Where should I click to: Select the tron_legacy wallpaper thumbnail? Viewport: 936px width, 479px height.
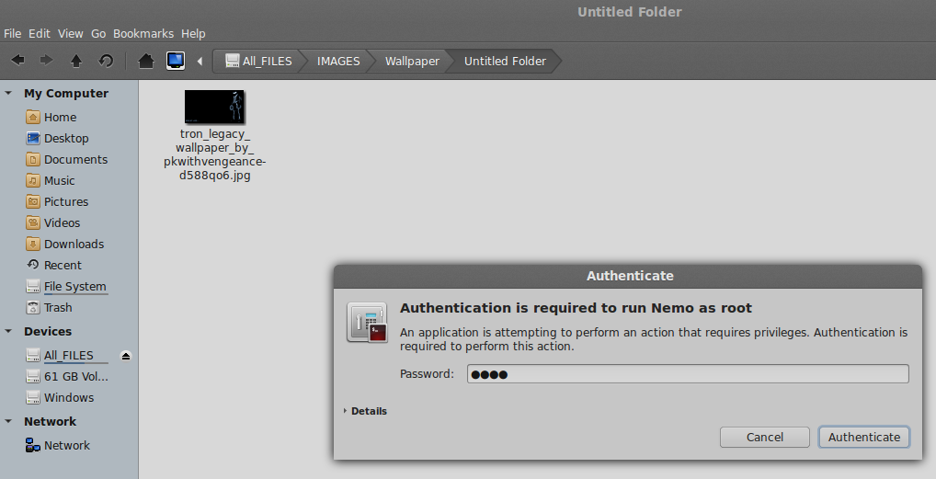tap(214, 107)
